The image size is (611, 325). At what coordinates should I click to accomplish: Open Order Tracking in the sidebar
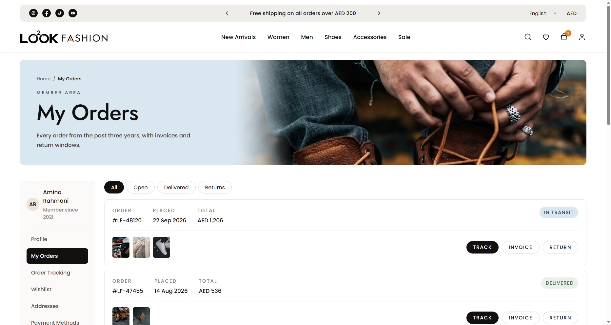click(x=57, y=273)
